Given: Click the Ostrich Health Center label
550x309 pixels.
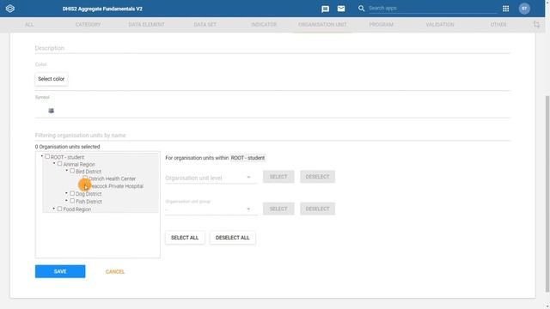Looking at the screenshot, I should coord(112,179).
